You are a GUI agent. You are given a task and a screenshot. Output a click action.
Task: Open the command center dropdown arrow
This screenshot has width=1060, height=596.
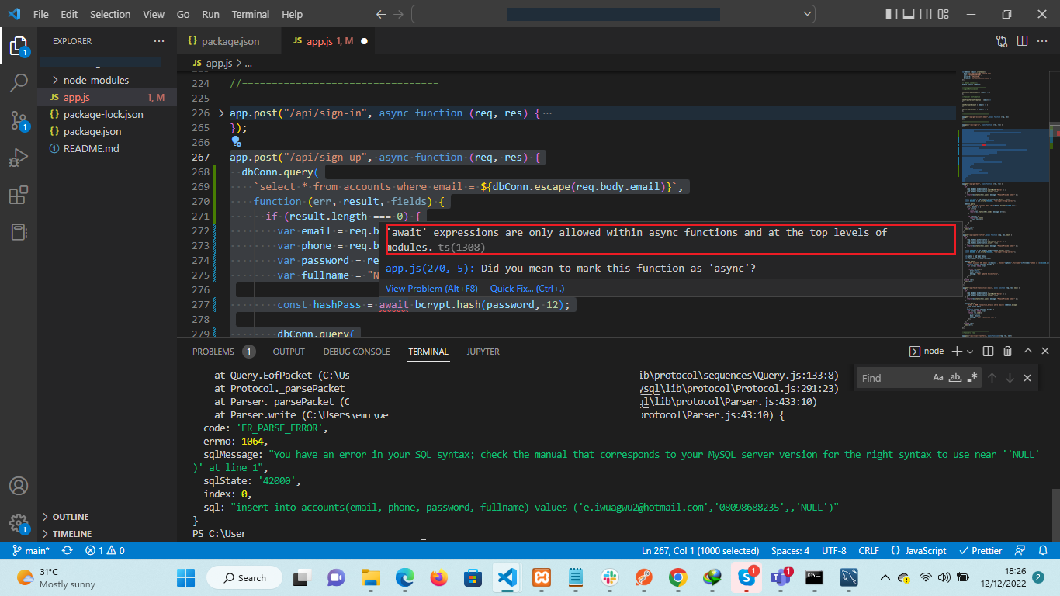pyautogui.click(x=808, y=14)
